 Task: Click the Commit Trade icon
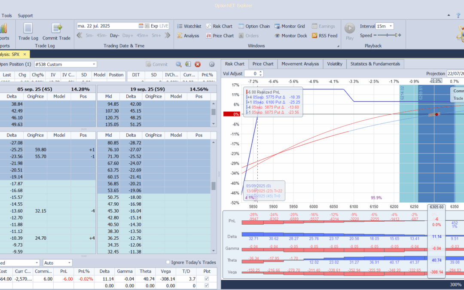tap(56, 29)
